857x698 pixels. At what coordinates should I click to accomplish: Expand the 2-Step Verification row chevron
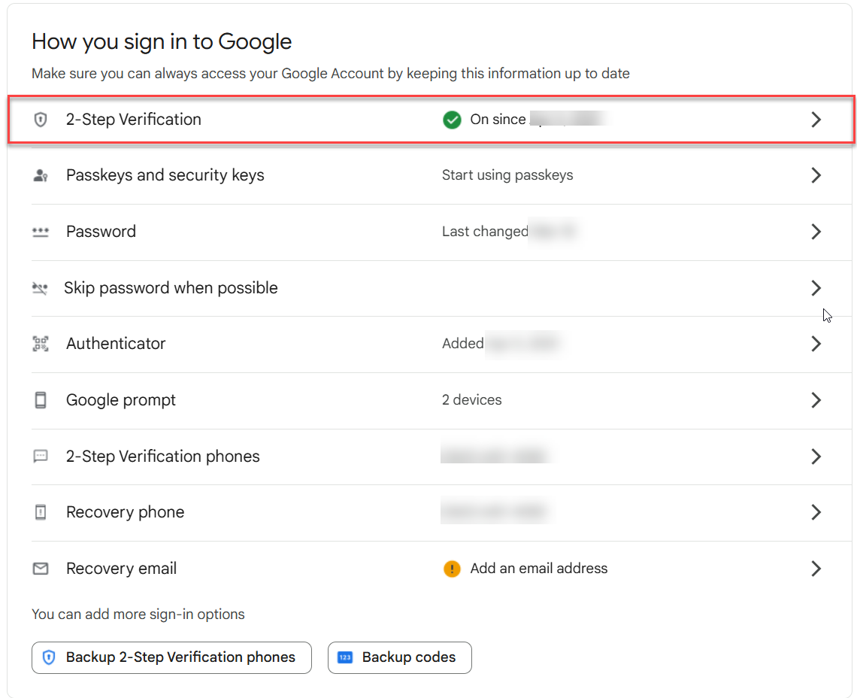point(816,120)
